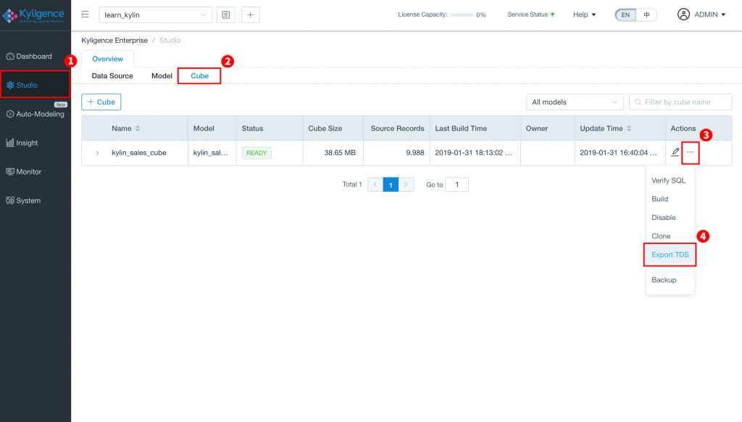742x422 pixels.
Task: Switch to the Model tab
Action: 162,76
